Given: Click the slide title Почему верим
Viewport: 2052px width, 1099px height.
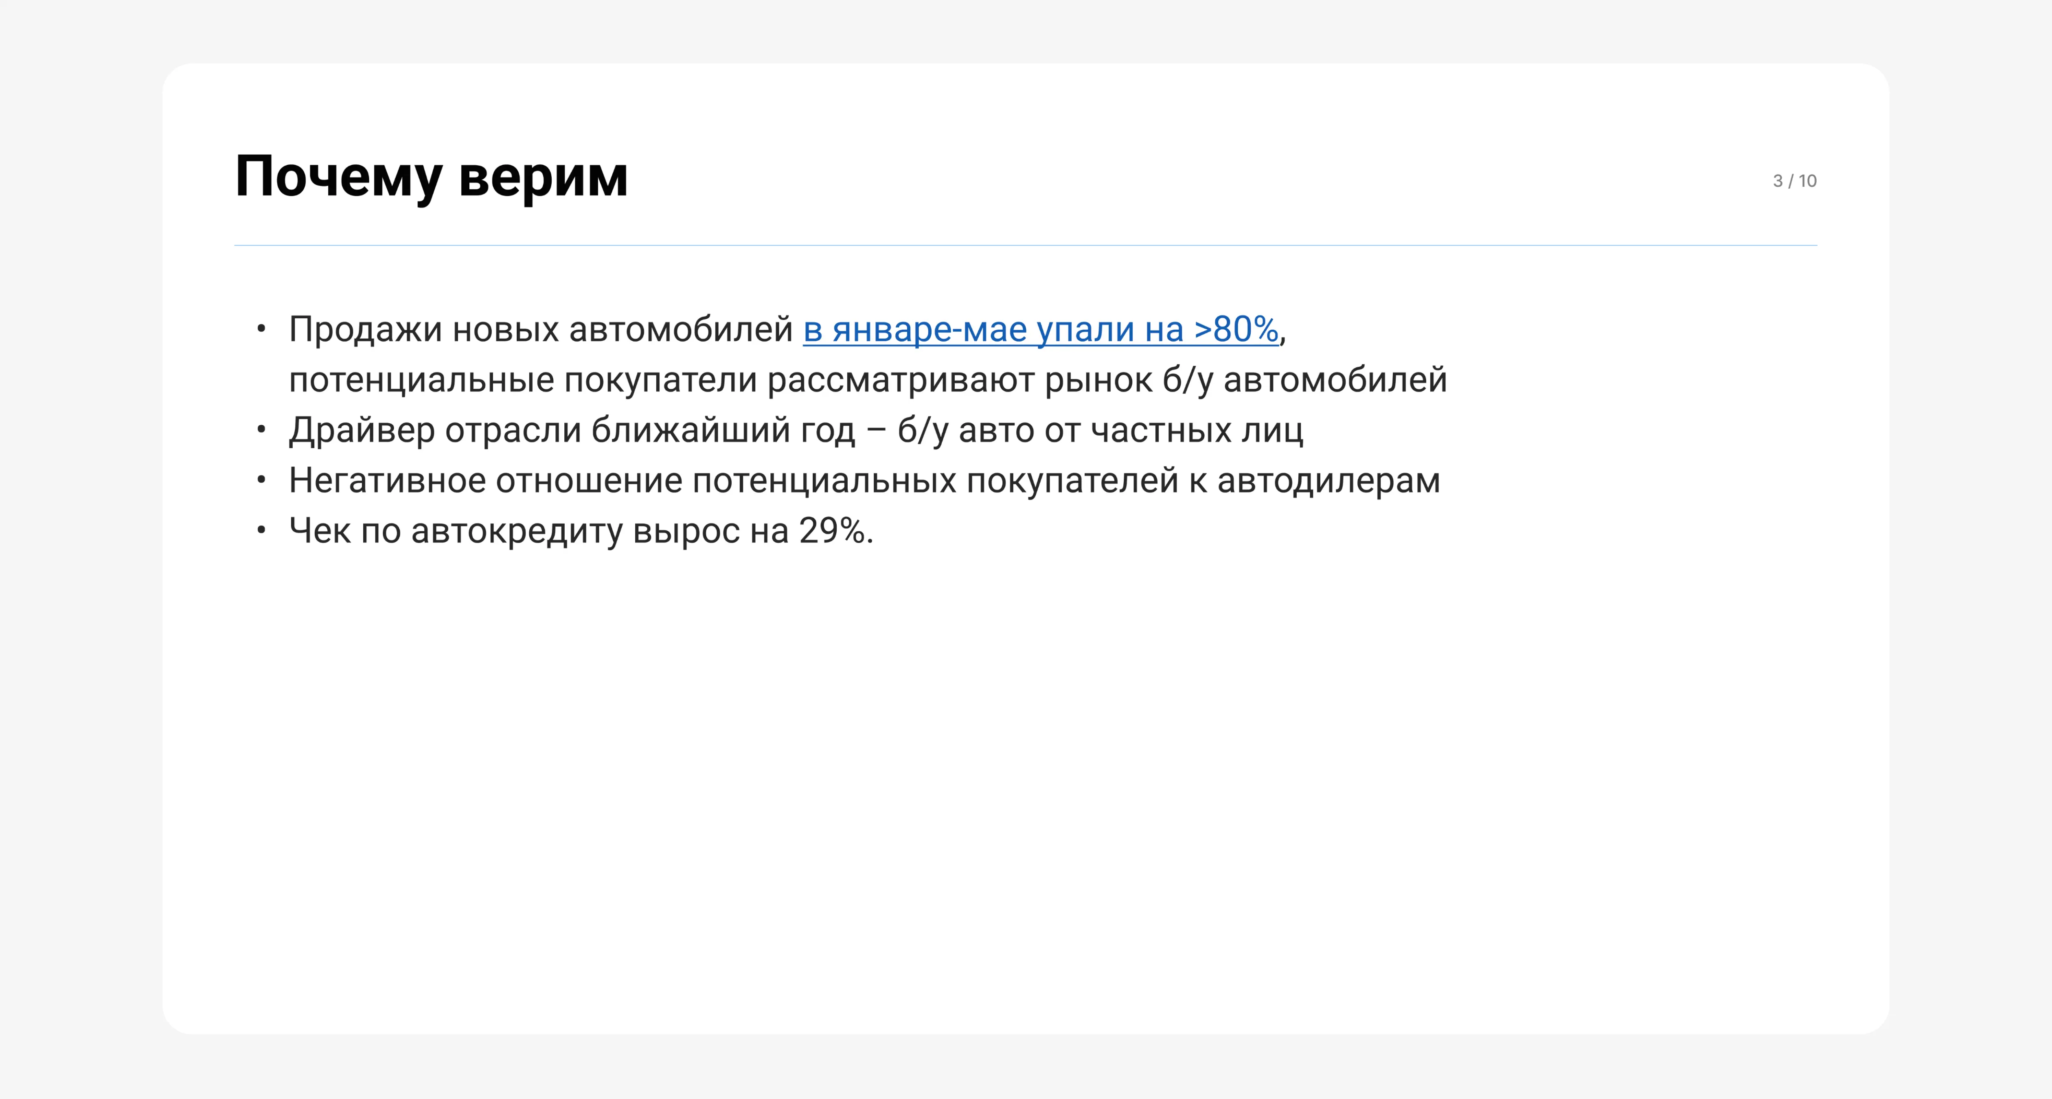Looking at the screenshot, I should [x=432, y=177].
